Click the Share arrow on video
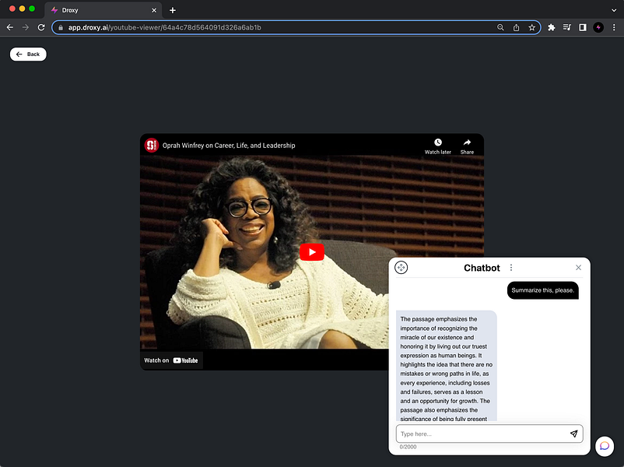Viewport: 624px width, 467px height. (467, 143)
